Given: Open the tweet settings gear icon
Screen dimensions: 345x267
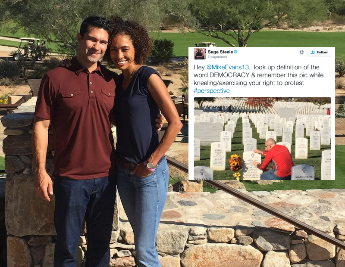Looking at the screenshot, I should coord(301,52).
